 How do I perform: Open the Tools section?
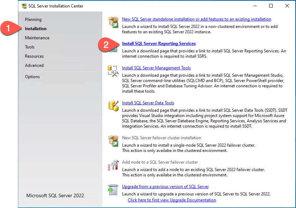click(30, 47)
